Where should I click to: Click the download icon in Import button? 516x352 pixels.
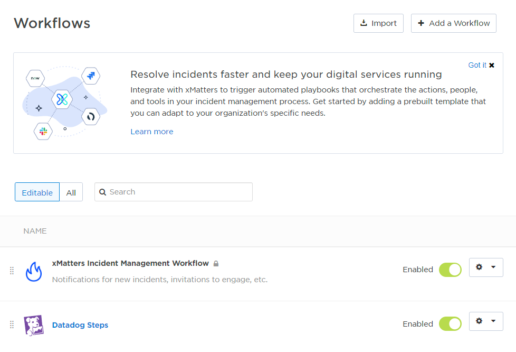364,23
